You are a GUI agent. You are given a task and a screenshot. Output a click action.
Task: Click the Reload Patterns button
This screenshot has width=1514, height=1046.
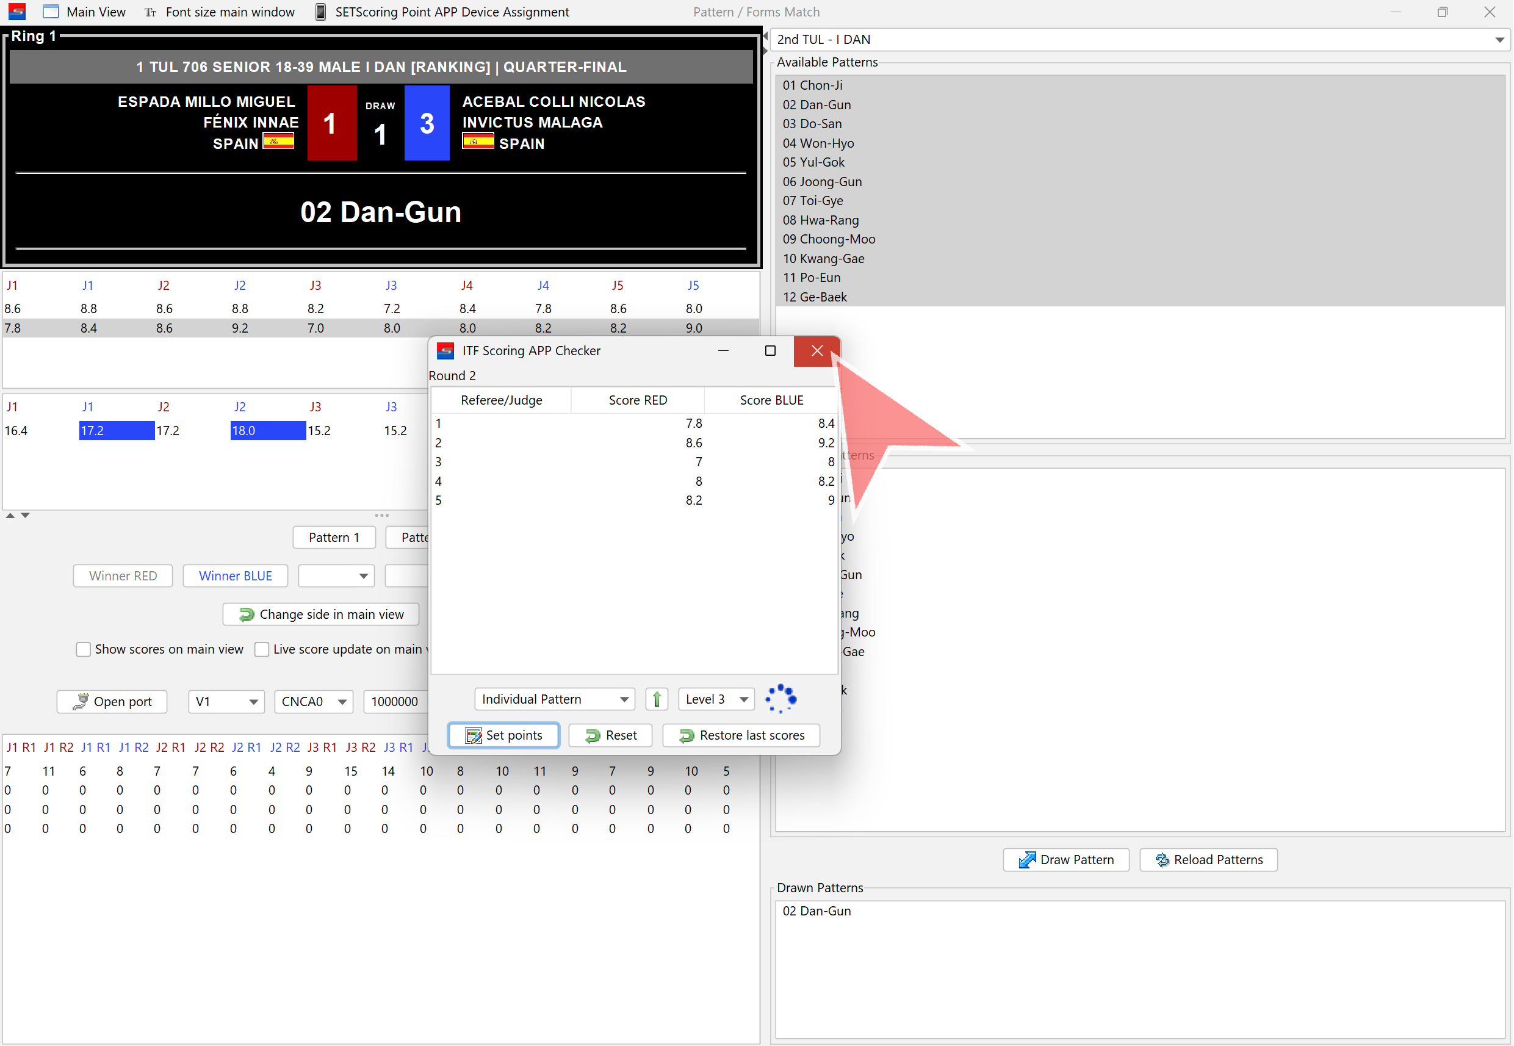(1209, 860)
